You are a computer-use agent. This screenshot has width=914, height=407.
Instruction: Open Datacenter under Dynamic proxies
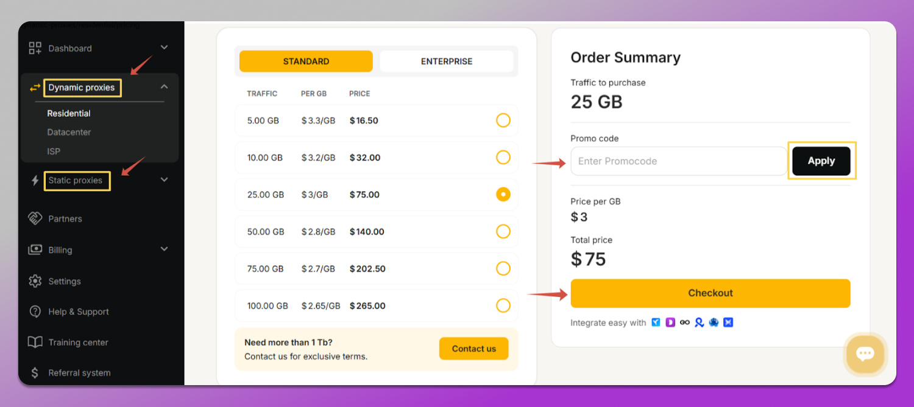click(x=69, y=132)
